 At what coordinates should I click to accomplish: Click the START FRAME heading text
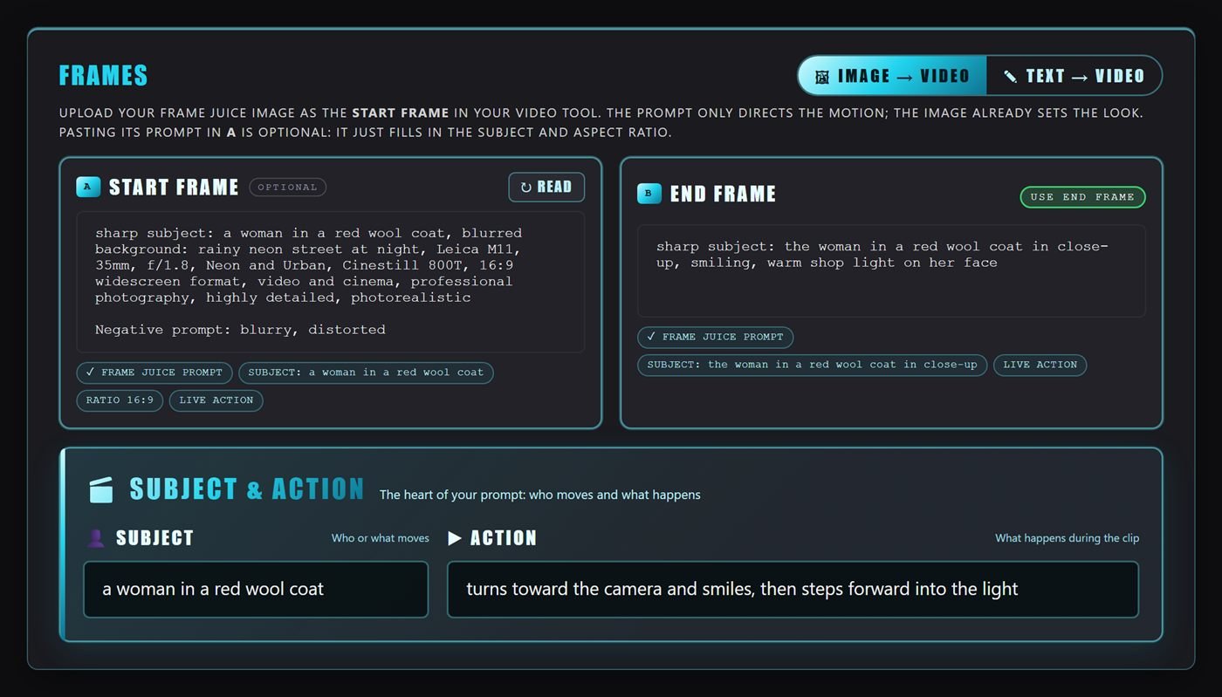(x=174, y=188)
